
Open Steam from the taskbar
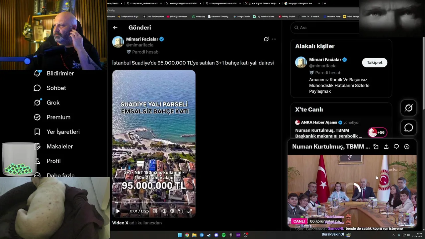209,235
